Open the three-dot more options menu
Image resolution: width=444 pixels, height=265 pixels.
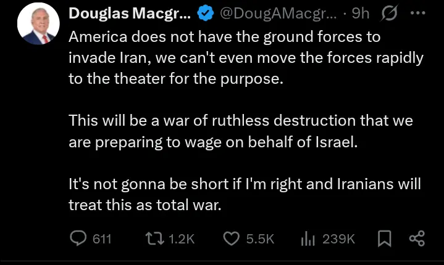pyautogui.click(x=417, y=13)
